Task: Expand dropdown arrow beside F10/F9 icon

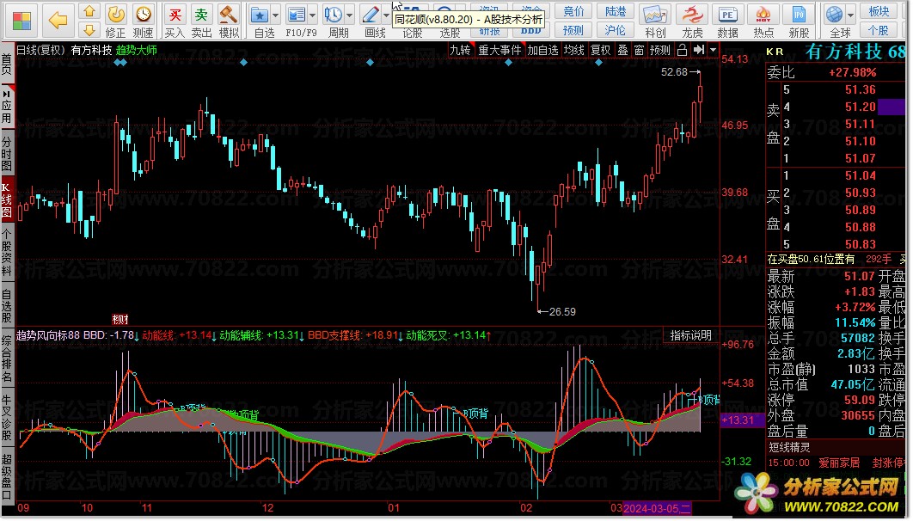Action: (x=313, y=15)
